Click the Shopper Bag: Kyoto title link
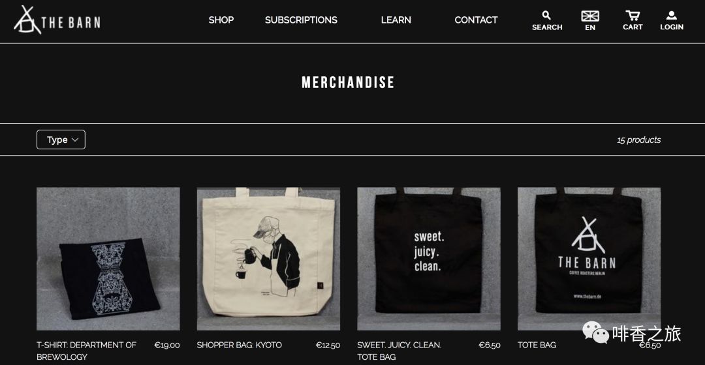The width and height of the screenshot is (705, 365). click(239, 345)
